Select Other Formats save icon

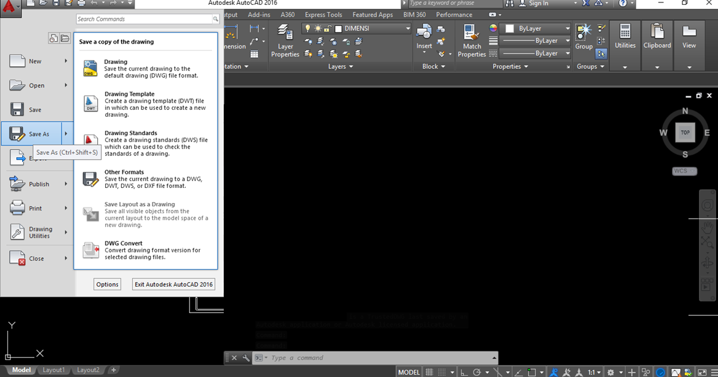pyautogui.click(x=90, y=179)
